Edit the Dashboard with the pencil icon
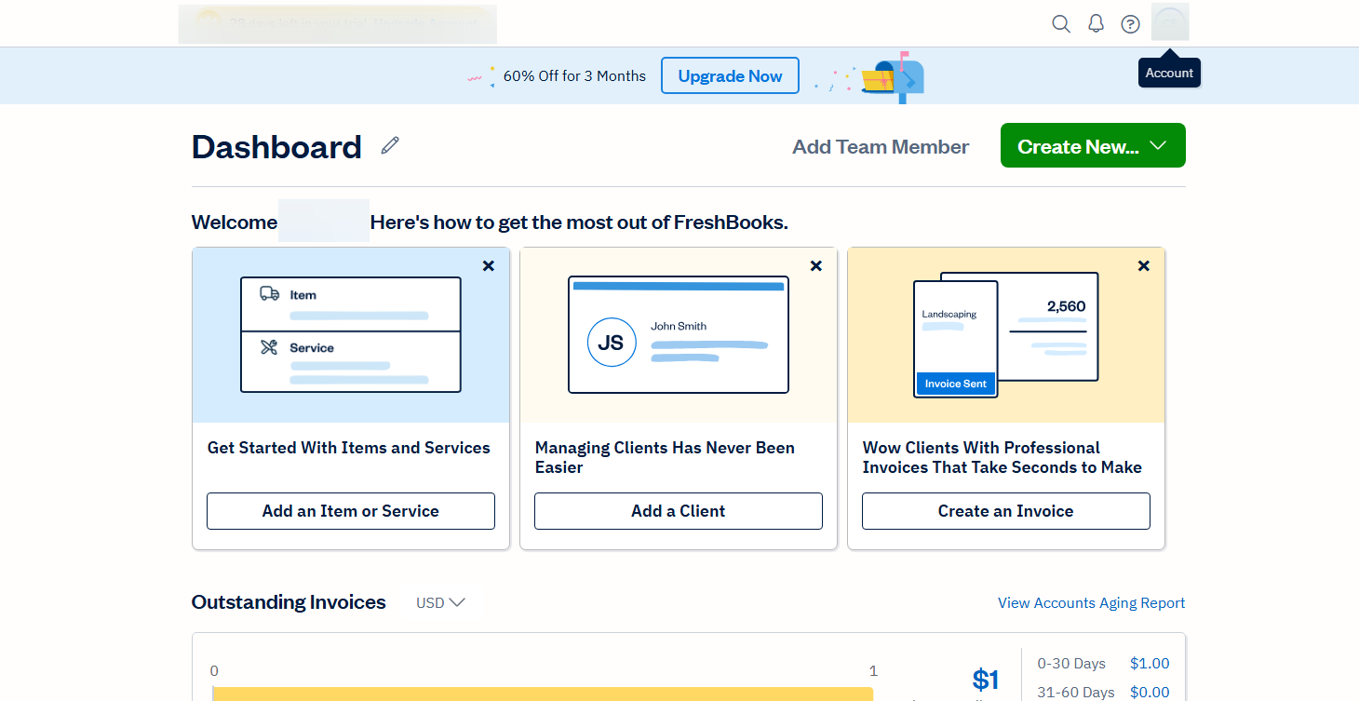Viewport: 1359px width, 701px height. pos(390,145)
